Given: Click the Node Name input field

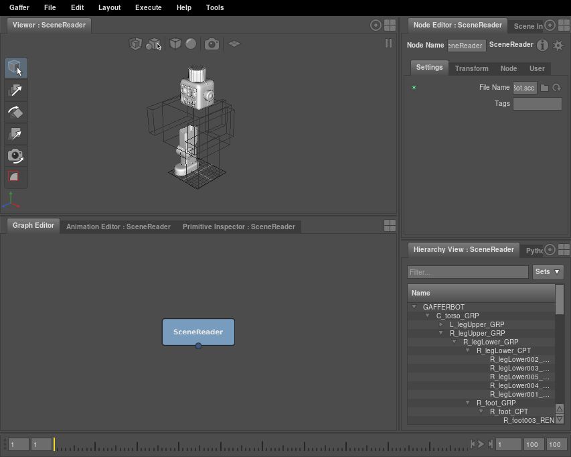Looking at the screenshot, I should point(467,46).
